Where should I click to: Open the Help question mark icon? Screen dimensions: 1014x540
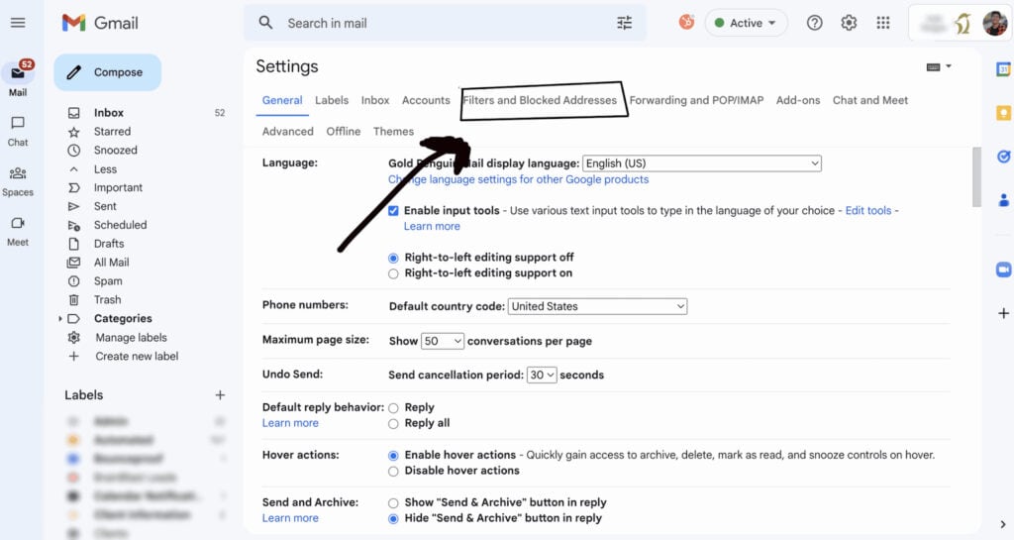coord(814,23)
